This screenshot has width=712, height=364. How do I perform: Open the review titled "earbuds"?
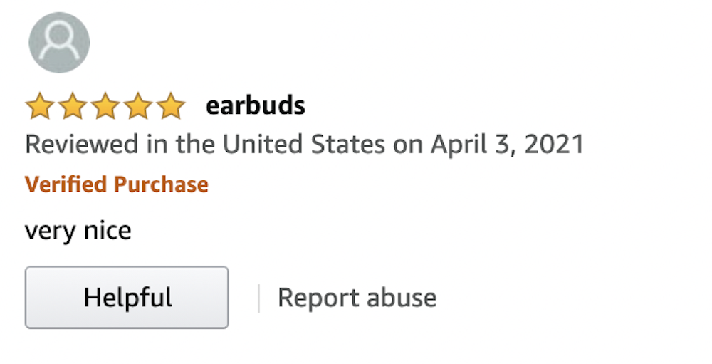255,106
